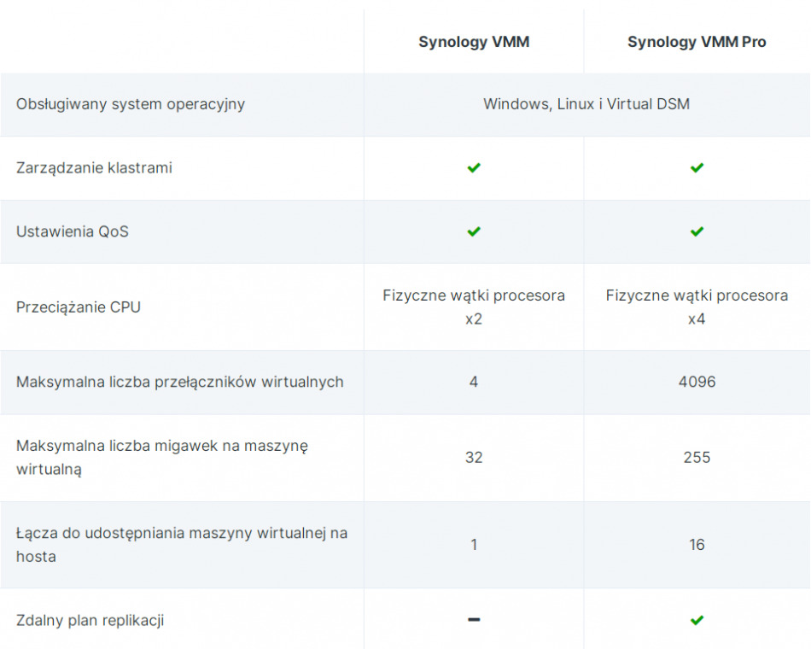Click the Ustawienia QoS label

coord(73,231)
